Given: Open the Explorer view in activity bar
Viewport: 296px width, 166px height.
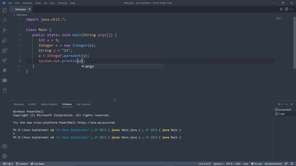Looking at the screenshot, I should coord(5,10).
